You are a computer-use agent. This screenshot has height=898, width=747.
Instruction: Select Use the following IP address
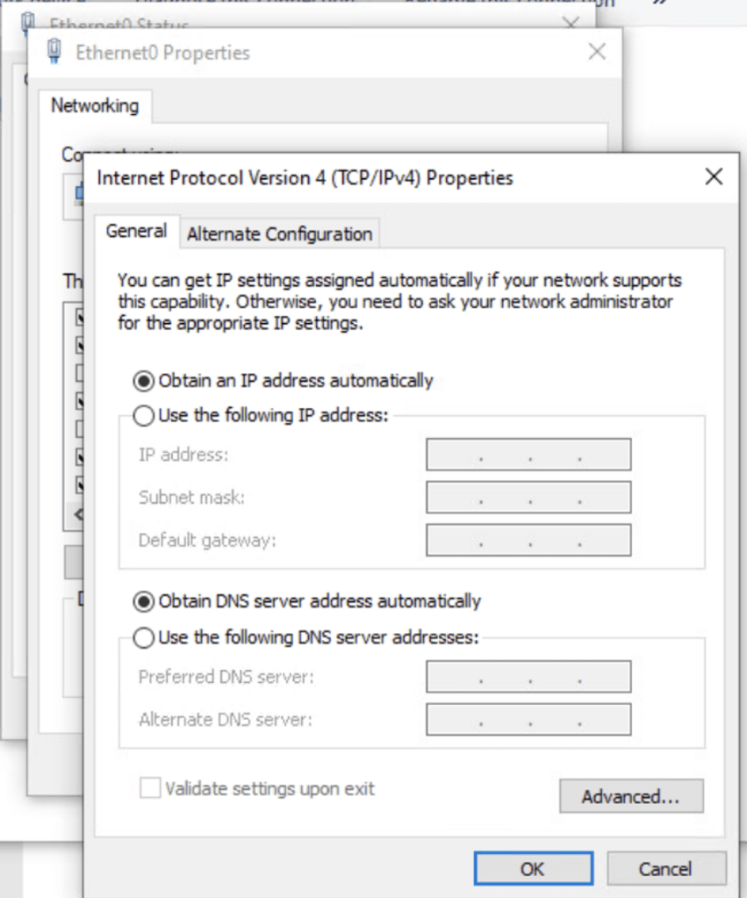(x=142, y=415)
